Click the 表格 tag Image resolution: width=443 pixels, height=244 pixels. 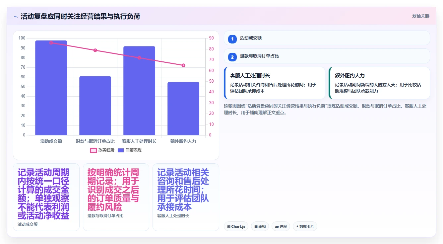point(260,226)
